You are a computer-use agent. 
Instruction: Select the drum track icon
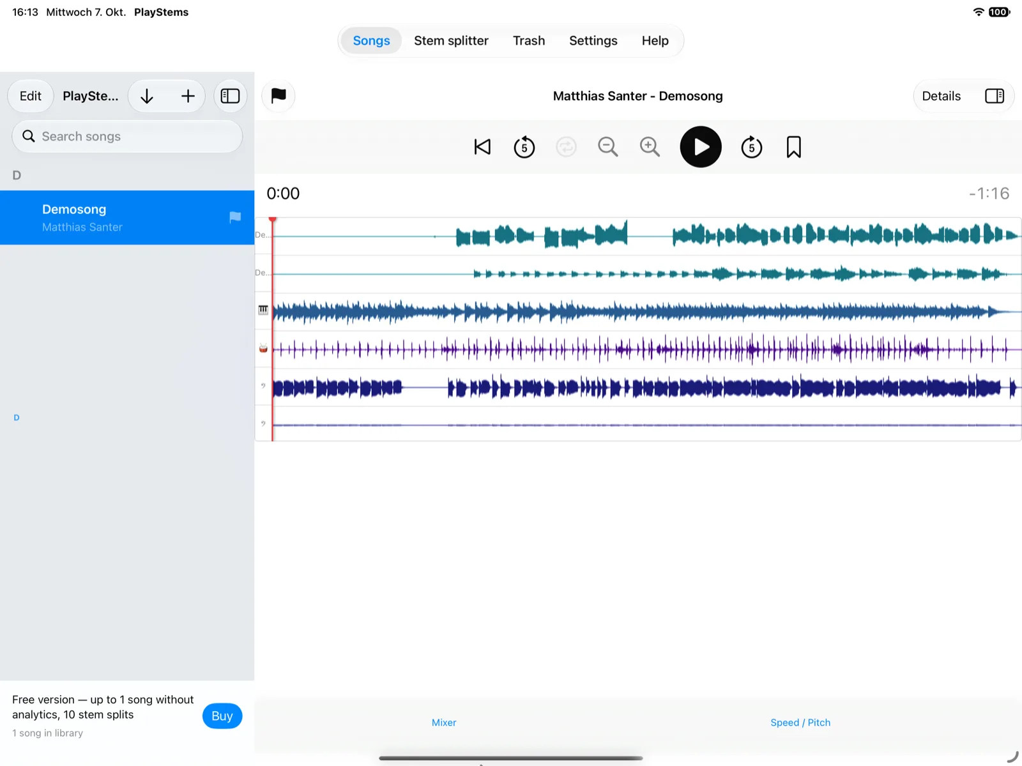[263, 348]
